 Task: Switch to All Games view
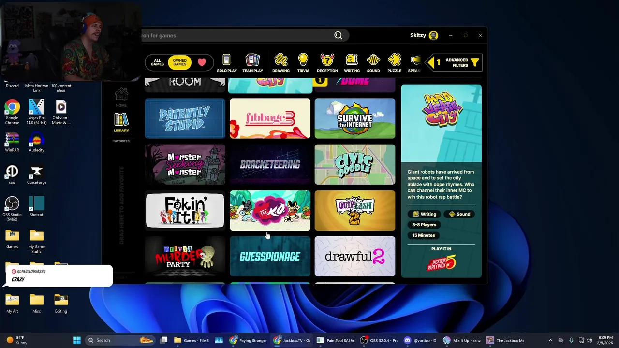tap(157, 62)
